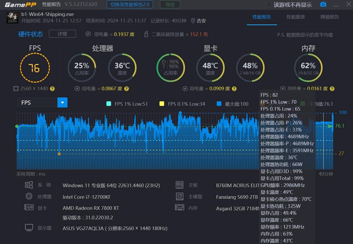This screenshot has width=353, height=244.
Task: Click the b1-Win64-Shipping.exe title text
Action: click(x=47, y=14)
